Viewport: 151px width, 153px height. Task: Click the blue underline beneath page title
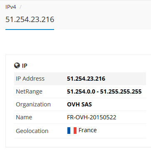(x=30, y=30)
